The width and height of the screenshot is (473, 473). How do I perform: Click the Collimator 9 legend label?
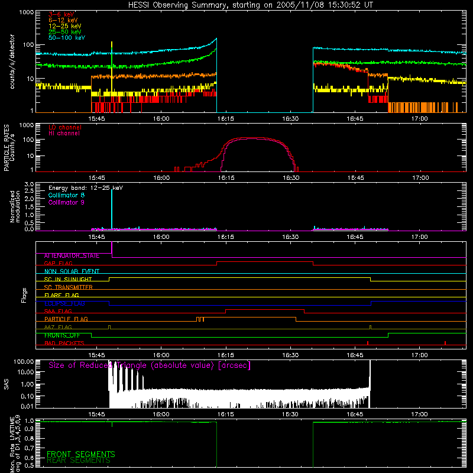click(x=66, y=202)
